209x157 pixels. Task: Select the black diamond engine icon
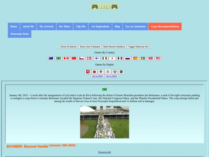pyautogui.click(x=101, y=72)
